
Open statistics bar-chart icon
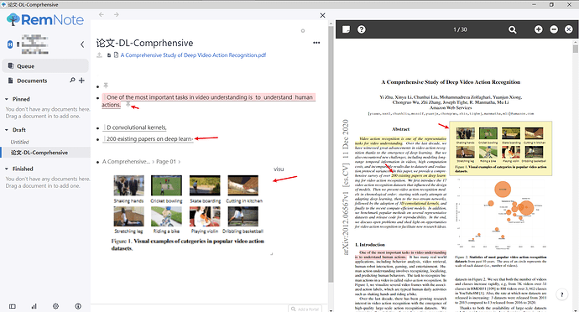(x=34, y=306)
